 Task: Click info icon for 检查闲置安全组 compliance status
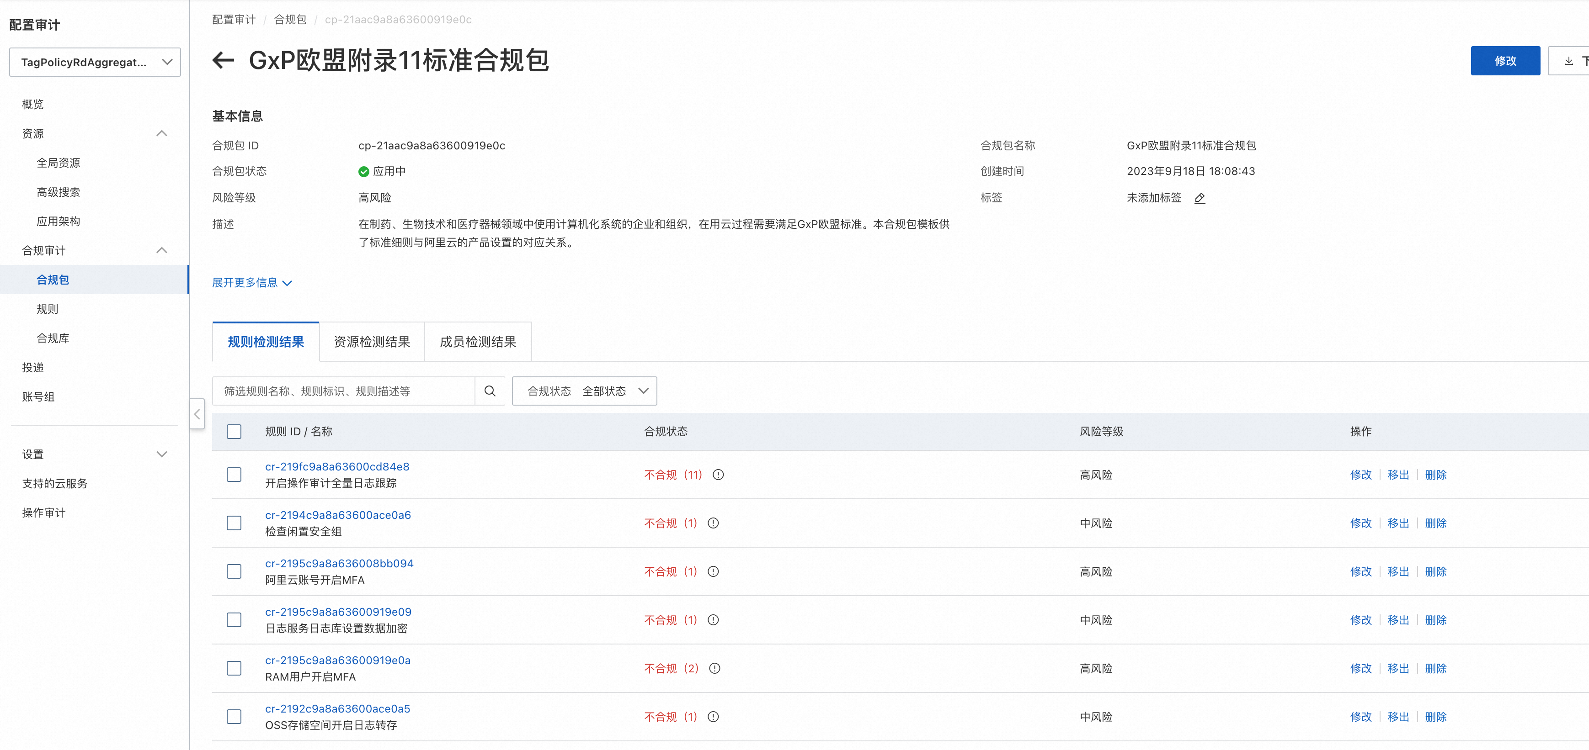(x=713, y=523)
